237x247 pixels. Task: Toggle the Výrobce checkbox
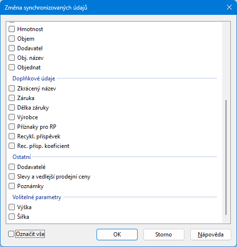pos(11,117)
